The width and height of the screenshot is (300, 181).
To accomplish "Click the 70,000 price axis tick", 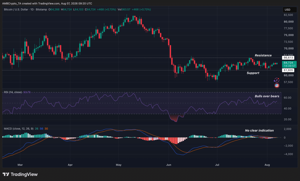I will (288, 48).
